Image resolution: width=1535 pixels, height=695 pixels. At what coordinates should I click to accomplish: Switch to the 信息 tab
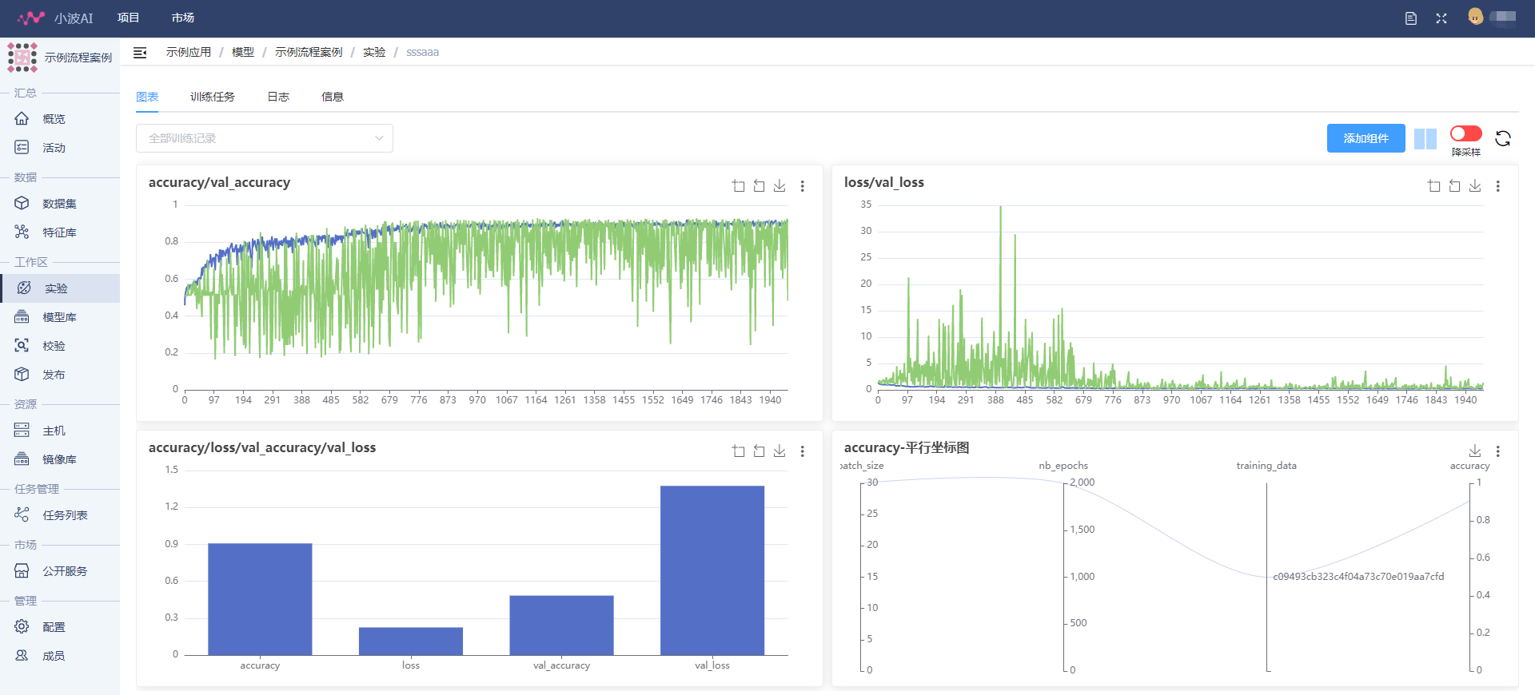pos(333,97)
